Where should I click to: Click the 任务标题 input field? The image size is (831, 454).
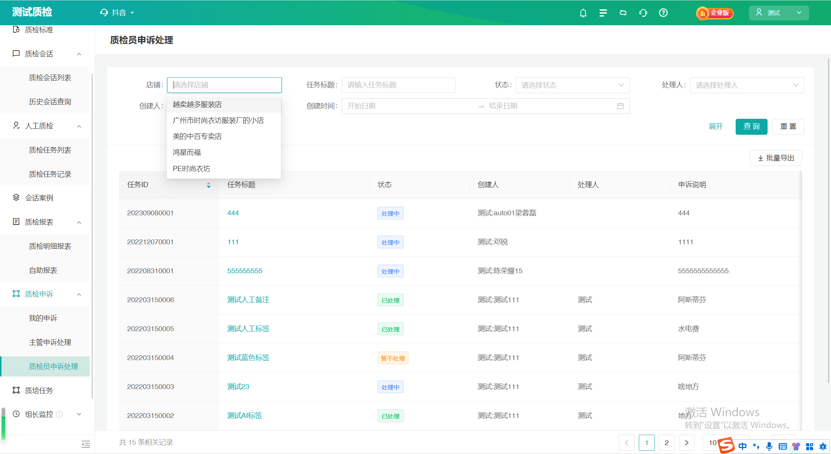(x=398, y=85)
